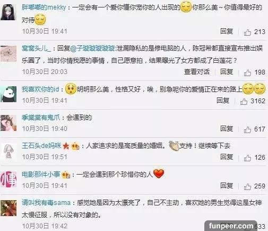
Task: Open username 王石头de妈咪
Action: (x=41, y=146)
